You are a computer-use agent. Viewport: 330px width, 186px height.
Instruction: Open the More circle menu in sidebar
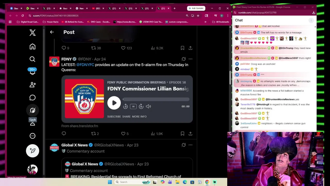[32, 136]
